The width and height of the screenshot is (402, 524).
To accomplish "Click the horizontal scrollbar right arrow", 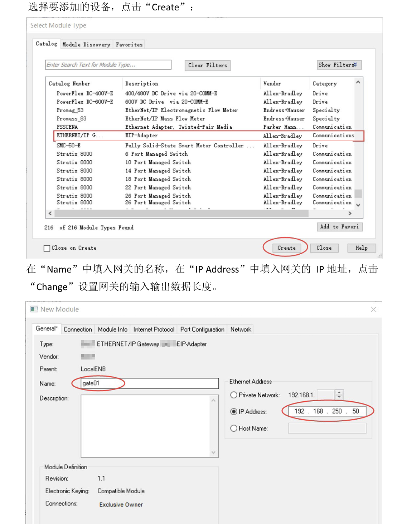I will click(349, 213).
